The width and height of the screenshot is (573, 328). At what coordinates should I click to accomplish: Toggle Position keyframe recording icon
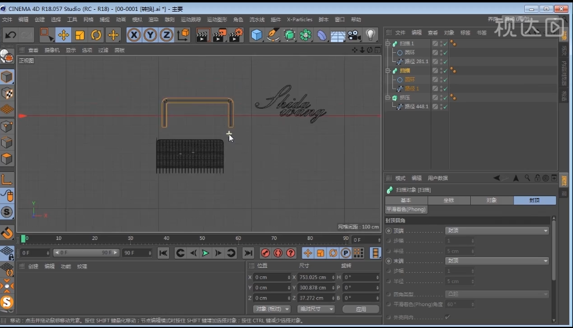click(x=308, y=253)
